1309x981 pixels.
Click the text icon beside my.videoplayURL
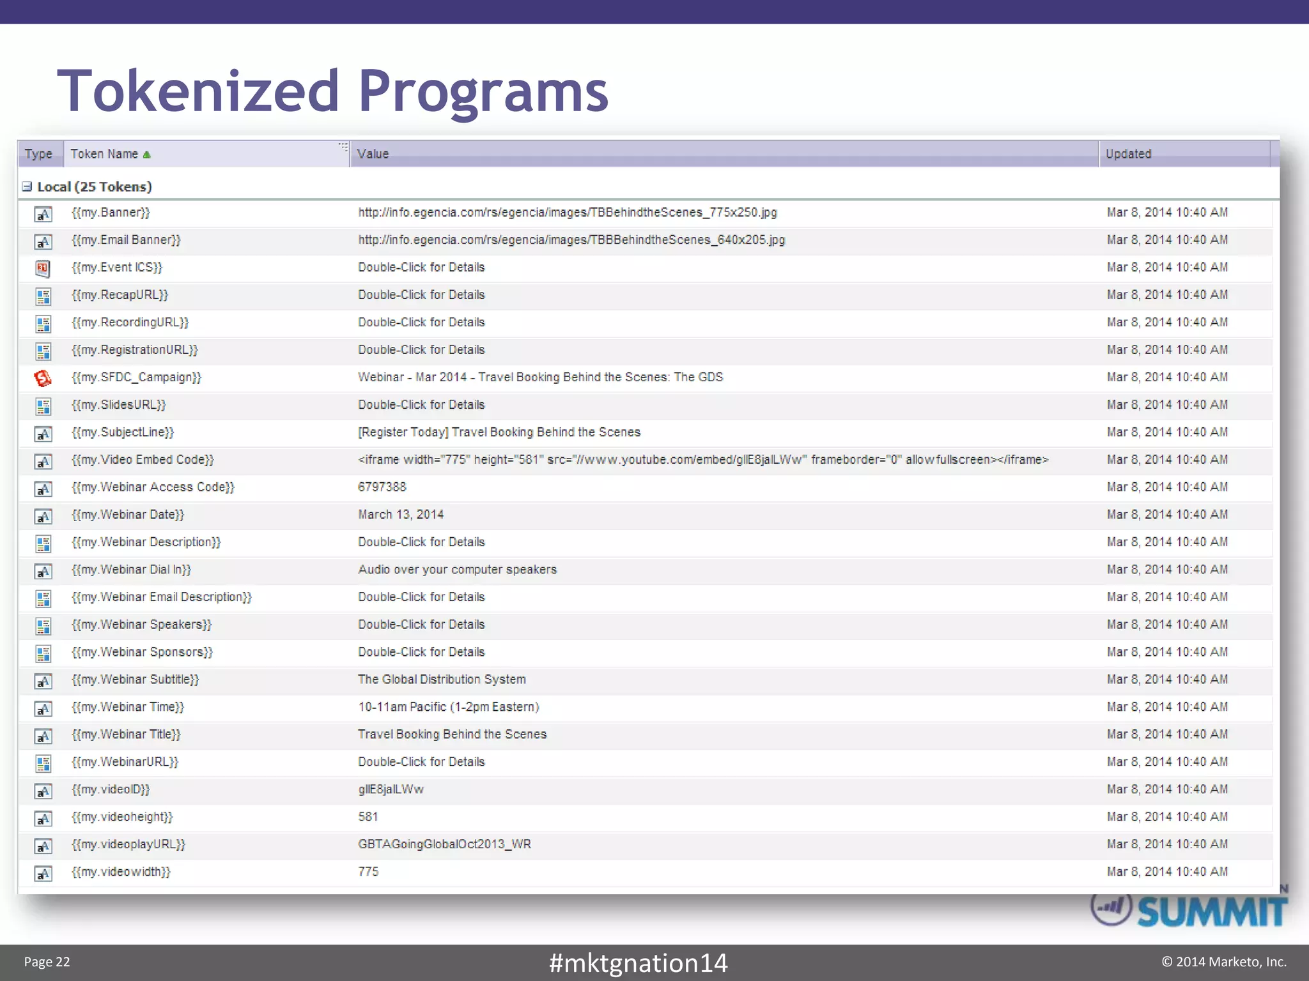click(43, 846)
